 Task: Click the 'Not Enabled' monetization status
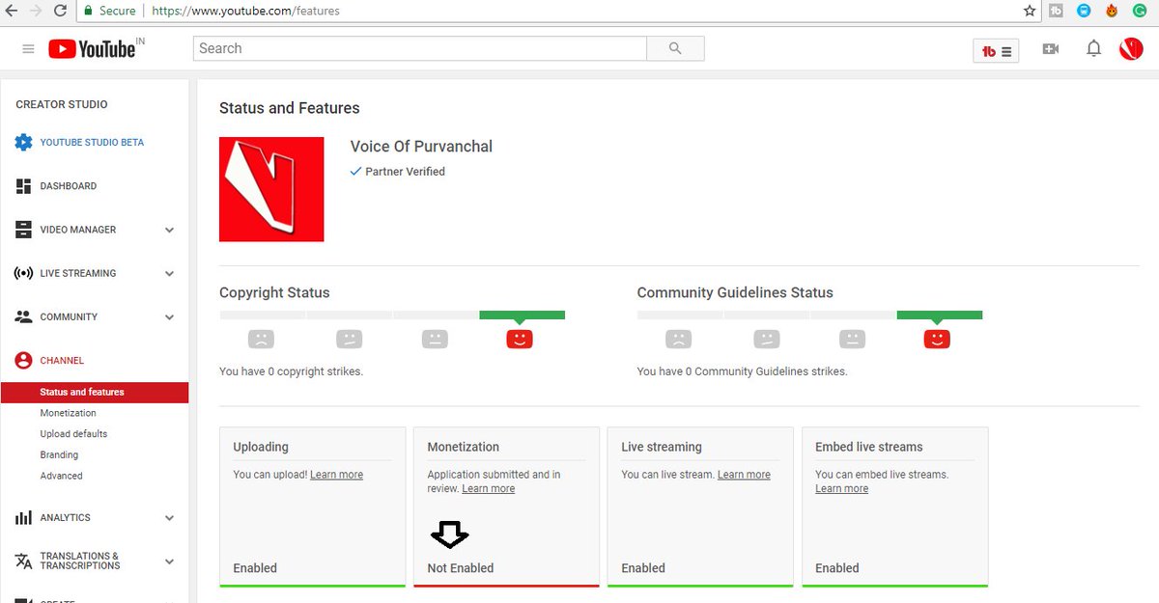pos(460,568)
